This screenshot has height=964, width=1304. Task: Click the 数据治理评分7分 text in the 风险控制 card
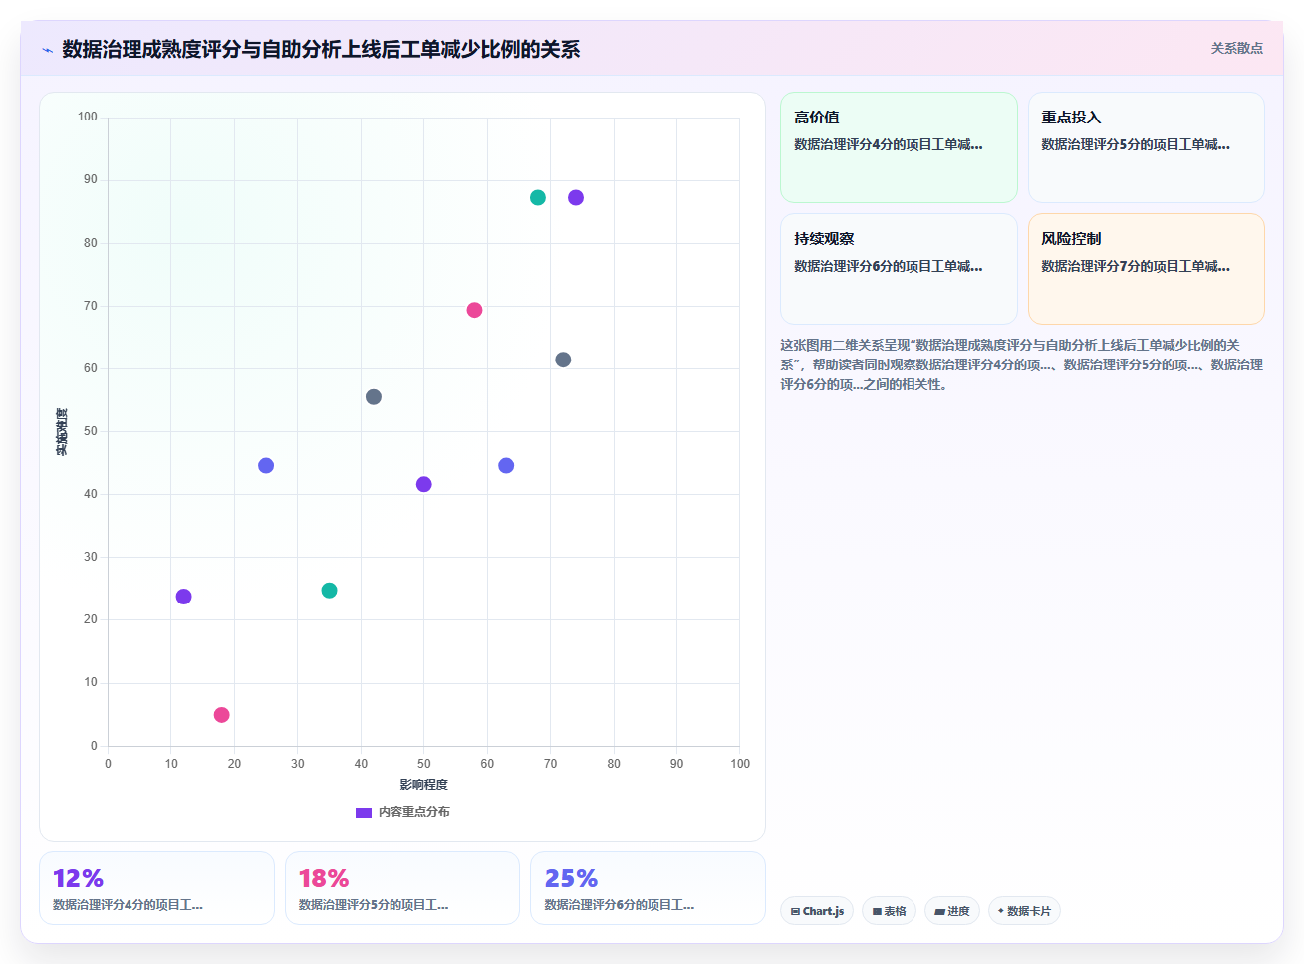[1091, 266]
